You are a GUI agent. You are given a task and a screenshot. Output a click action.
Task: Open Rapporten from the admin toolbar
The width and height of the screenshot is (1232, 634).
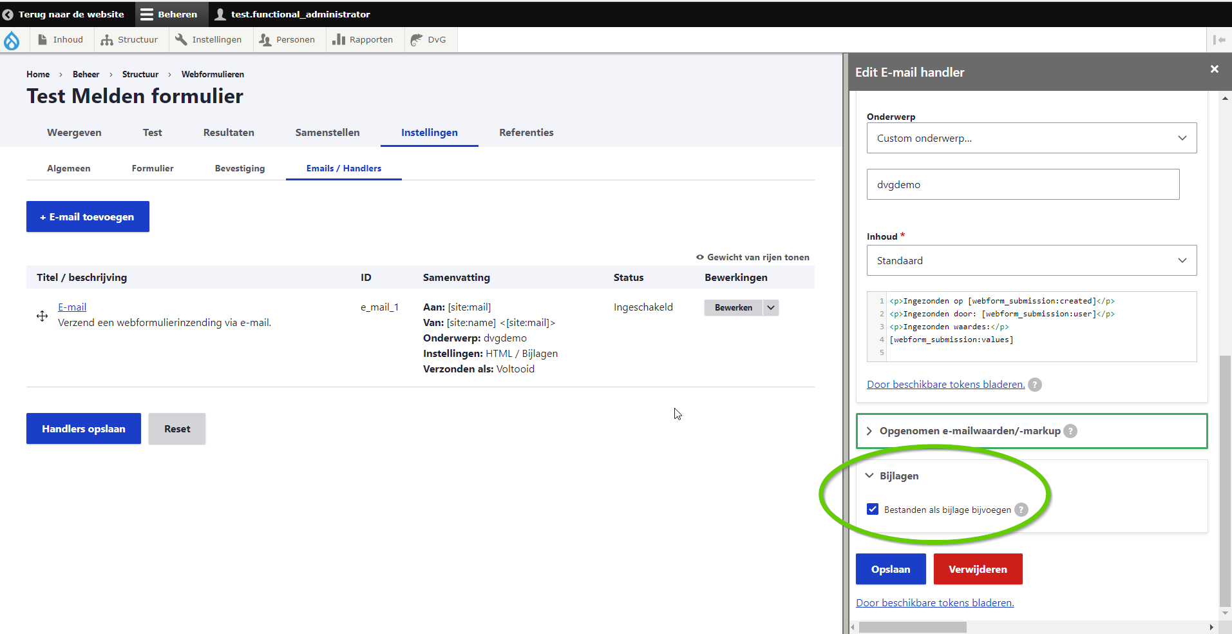(x=363, y=40)
